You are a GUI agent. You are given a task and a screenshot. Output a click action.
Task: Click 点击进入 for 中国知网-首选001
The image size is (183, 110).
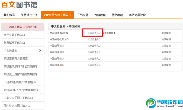94,33
